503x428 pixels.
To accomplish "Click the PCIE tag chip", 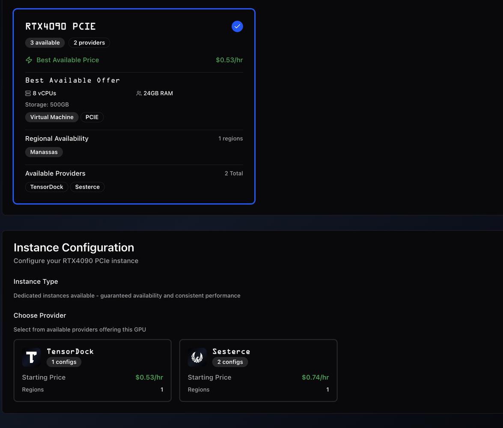I will 92,117.
